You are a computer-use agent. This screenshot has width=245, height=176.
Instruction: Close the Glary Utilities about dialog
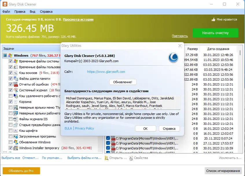[180, 46]
